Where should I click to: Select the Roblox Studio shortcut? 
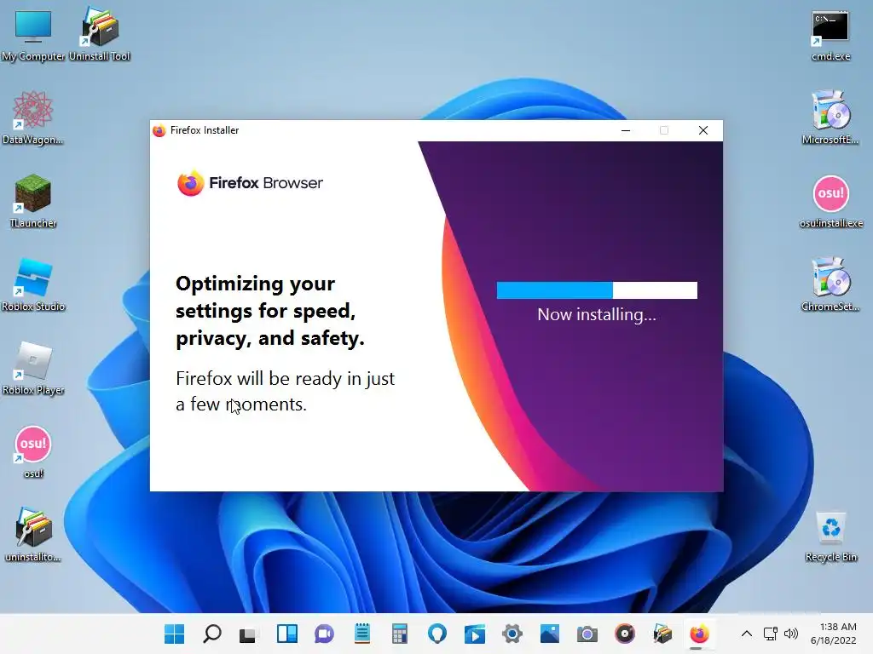pyautogui.click(x=33, y=284)
